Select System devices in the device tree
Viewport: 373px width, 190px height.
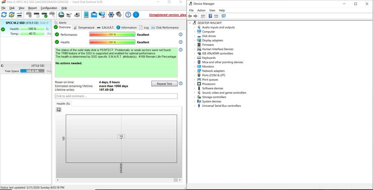pos(212,102)
